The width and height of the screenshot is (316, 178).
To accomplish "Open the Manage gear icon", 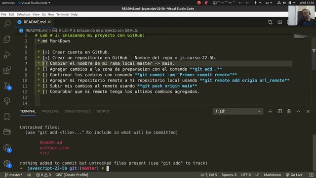I will click(7, 164).
